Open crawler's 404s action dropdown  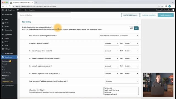(x=131, y=59)
